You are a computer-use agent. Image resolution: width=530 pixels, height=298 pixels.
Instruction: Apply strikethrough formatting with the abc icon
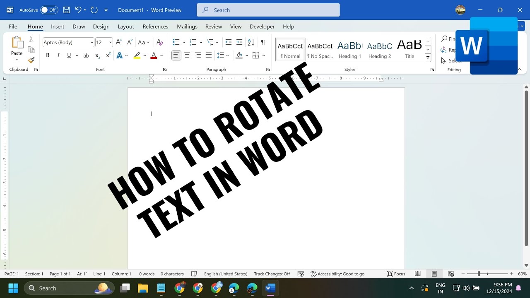(x=86, y=55)
